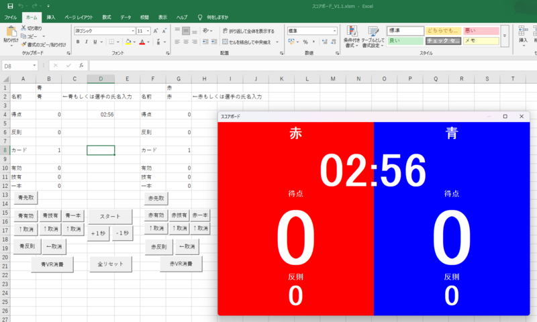Screen dimensions: 537x322
Task: Click the Cut (切り取り) scissors icon
Action: [24, 28]
